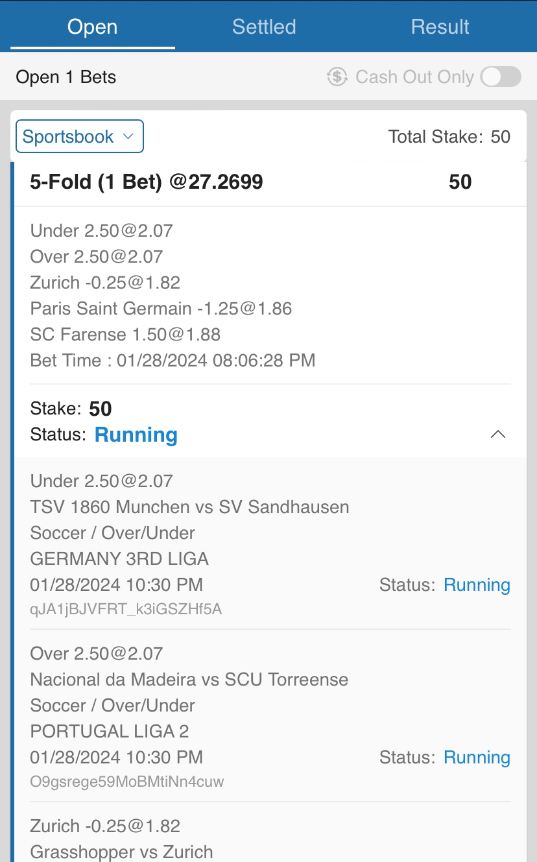Click the Open 1 Bets label
537x862 pixels.
coord(66,77)
